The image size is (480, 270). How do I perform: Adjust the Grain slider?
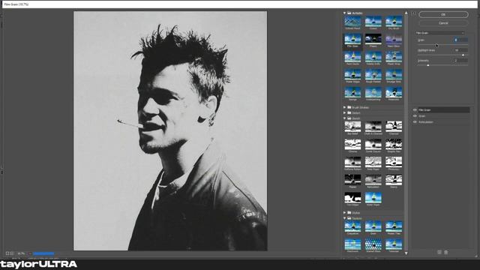click(x=442, y=45)
